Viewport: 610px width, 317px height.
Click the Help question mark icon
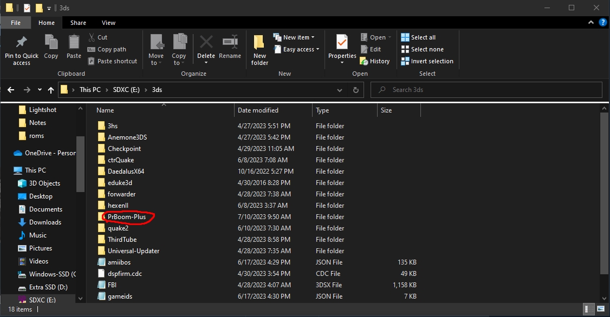click(602, 23)
